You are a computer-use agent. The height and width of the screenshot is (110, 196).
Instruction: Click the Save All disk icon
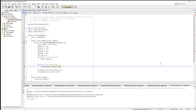coord(12,7)
